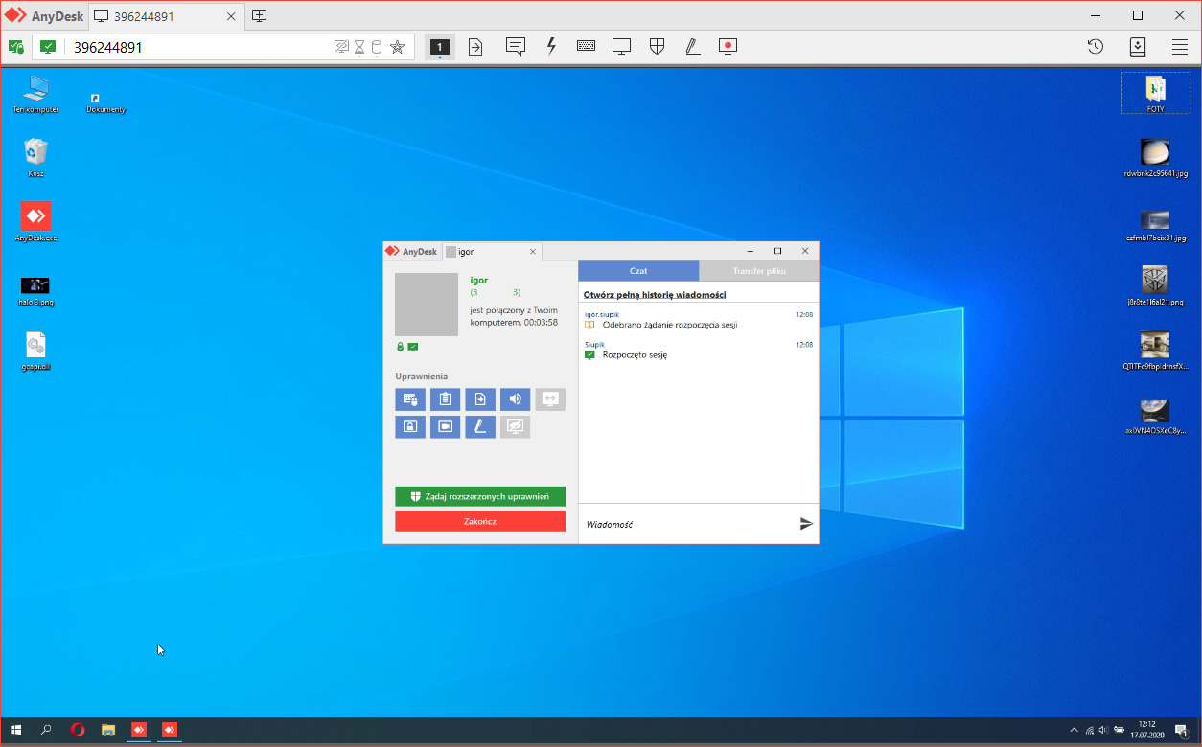Open the remote tray volume icon

point(1104,730)
